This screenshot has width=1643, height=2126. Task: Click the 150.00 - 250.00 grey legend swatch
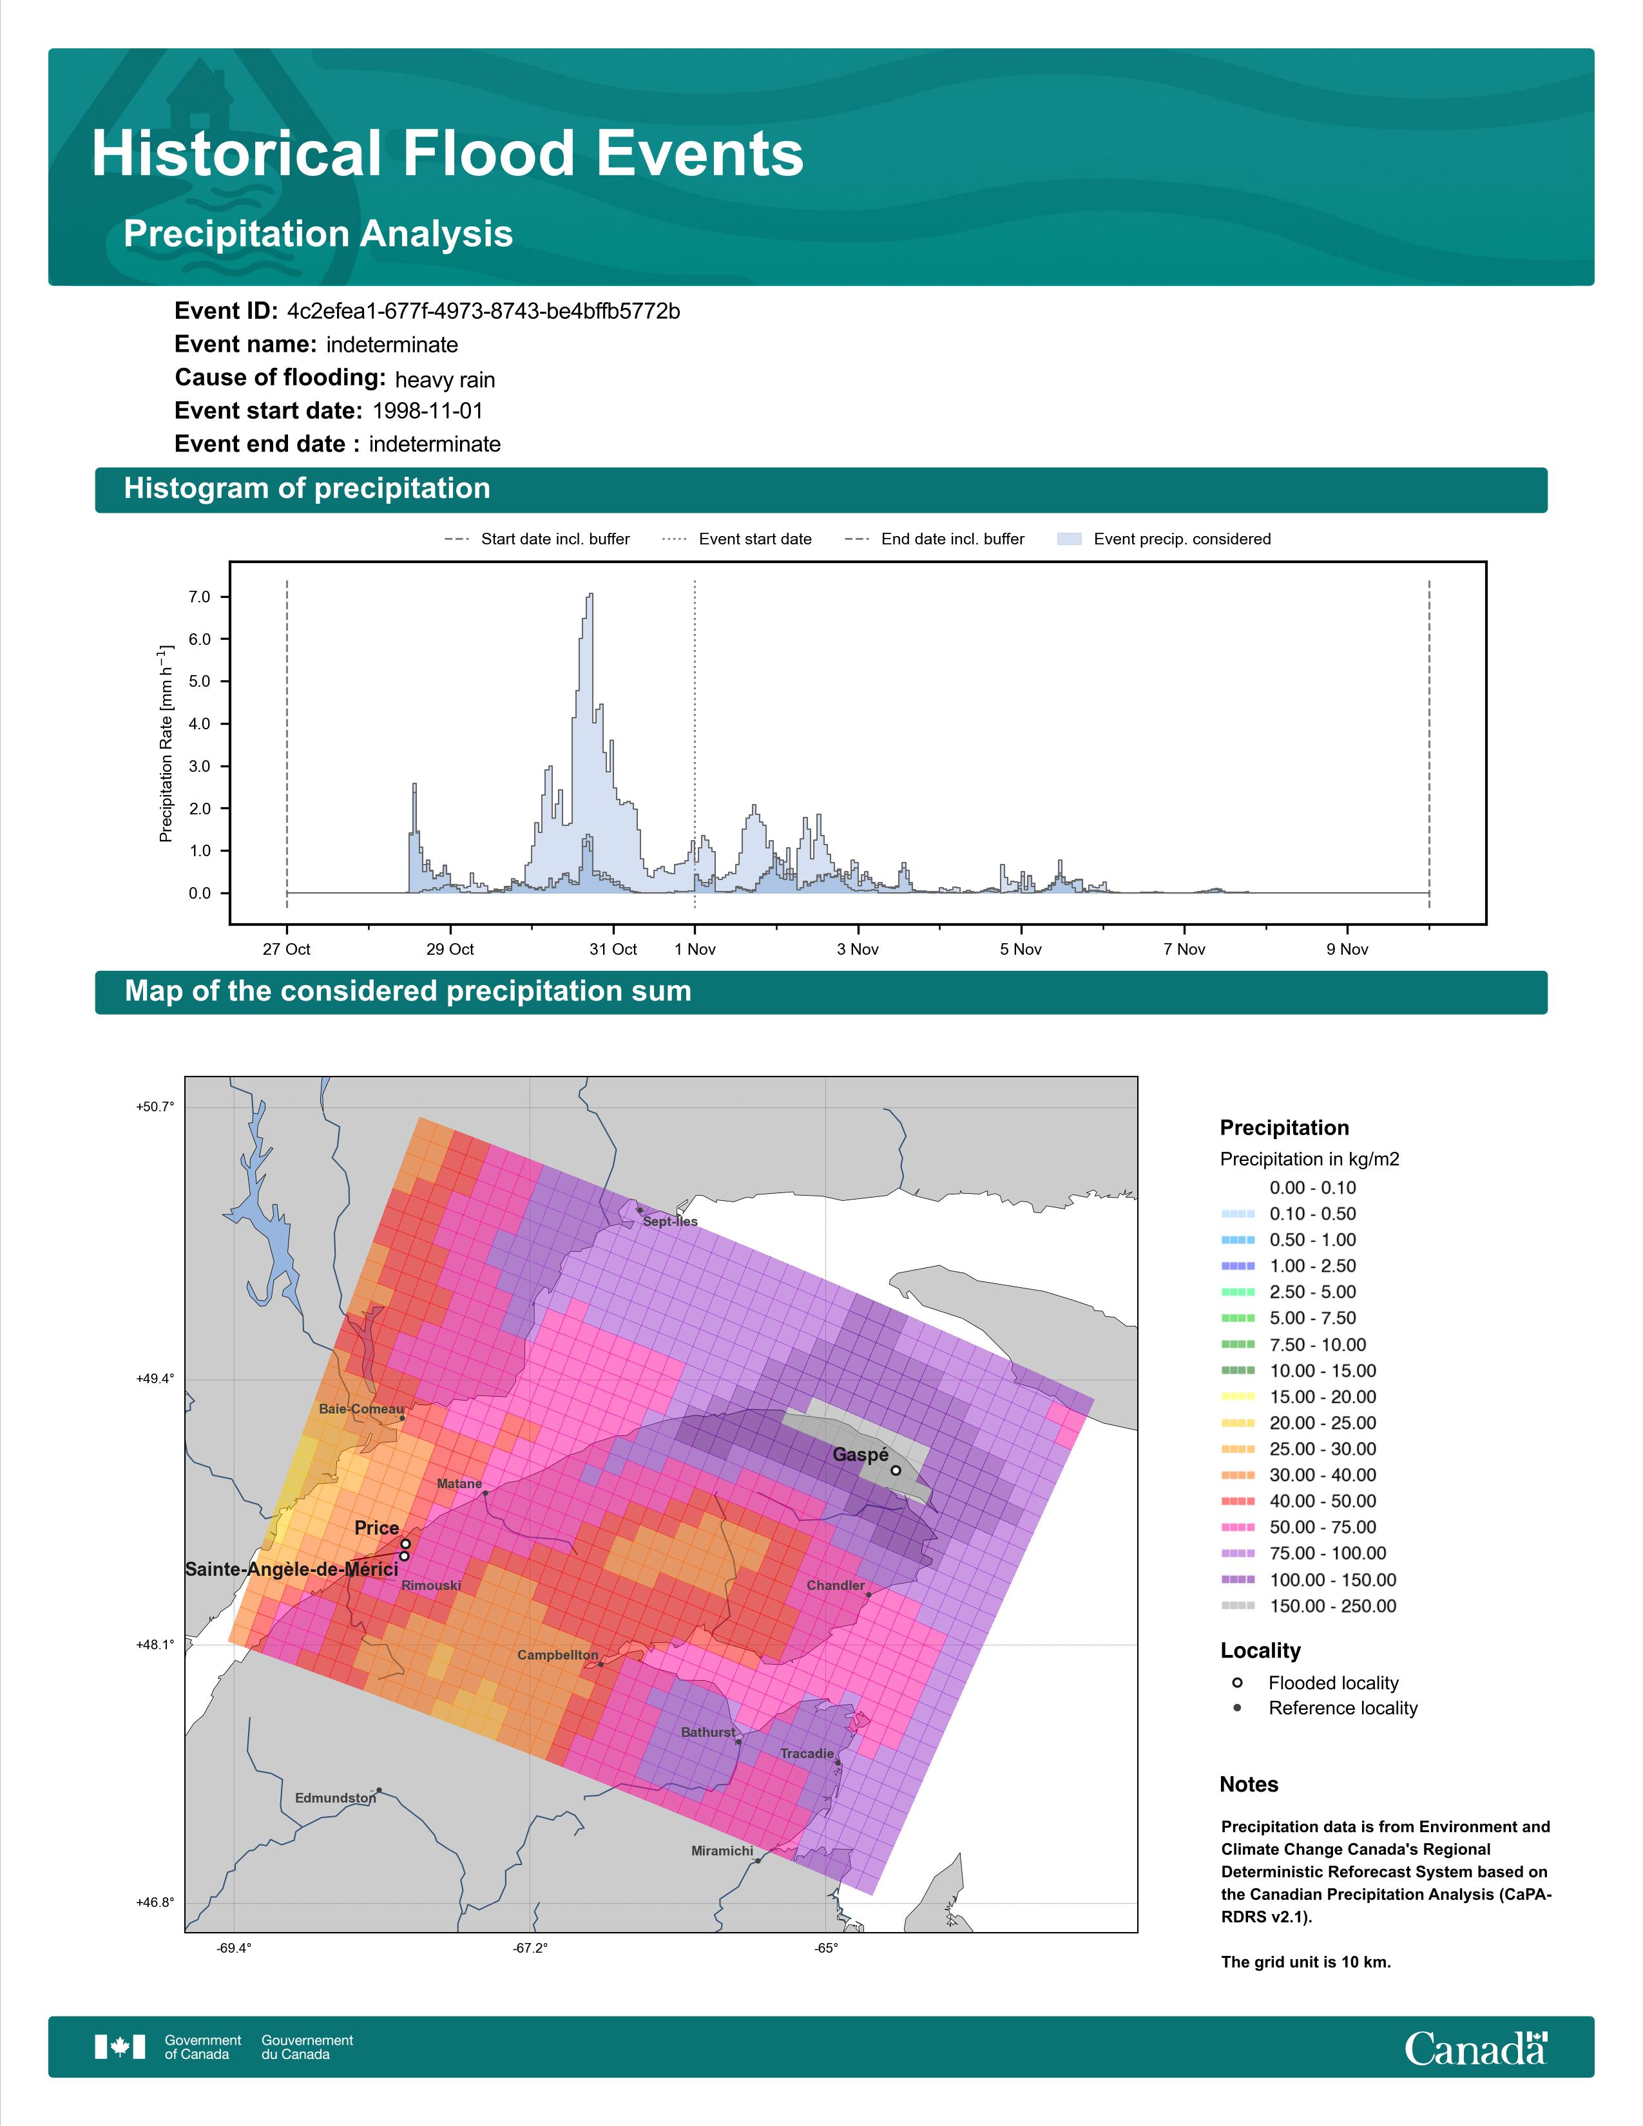[1238, 1606]
